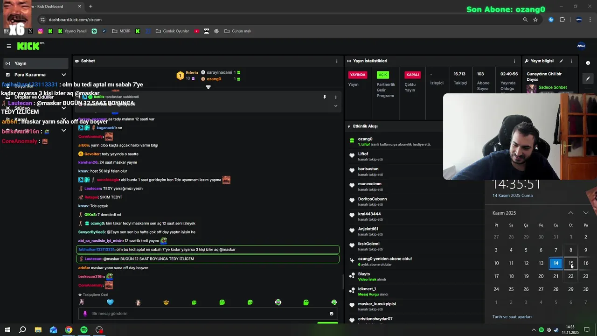
Task: Click Liftof follow event entry
Action: pos(394,156)
